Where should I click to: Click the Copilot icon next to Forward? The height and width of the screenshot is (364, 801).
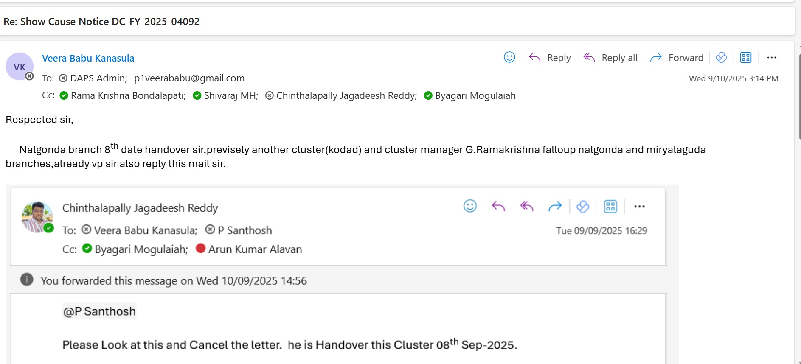pyautogui.click(x=721, y=57)
